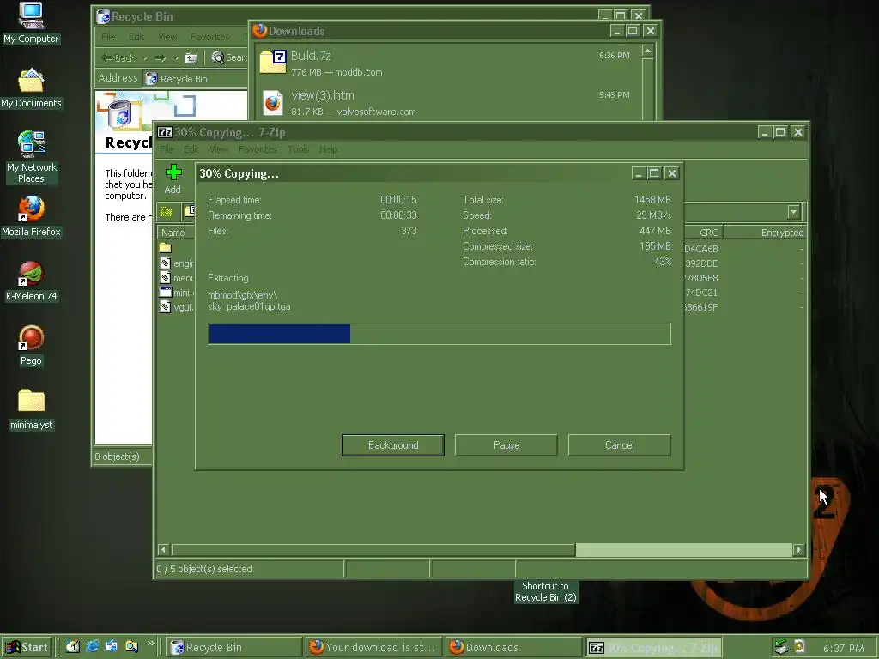Click the sky_palace01up.tga extracting filename

pos(249,306)
